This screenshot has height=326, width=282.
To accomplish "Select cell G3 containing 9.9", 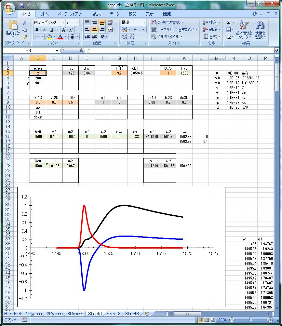I will click(x=119, y=73).
